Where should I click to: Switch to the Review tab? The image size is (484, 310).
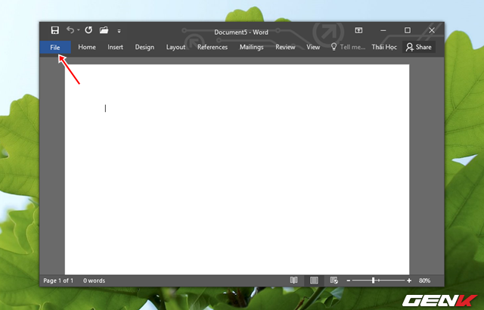coord(285,47)
